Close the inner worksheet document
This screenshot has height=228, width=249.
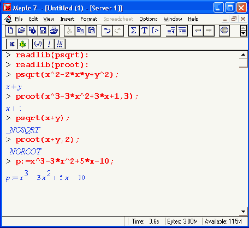[243, 19]
